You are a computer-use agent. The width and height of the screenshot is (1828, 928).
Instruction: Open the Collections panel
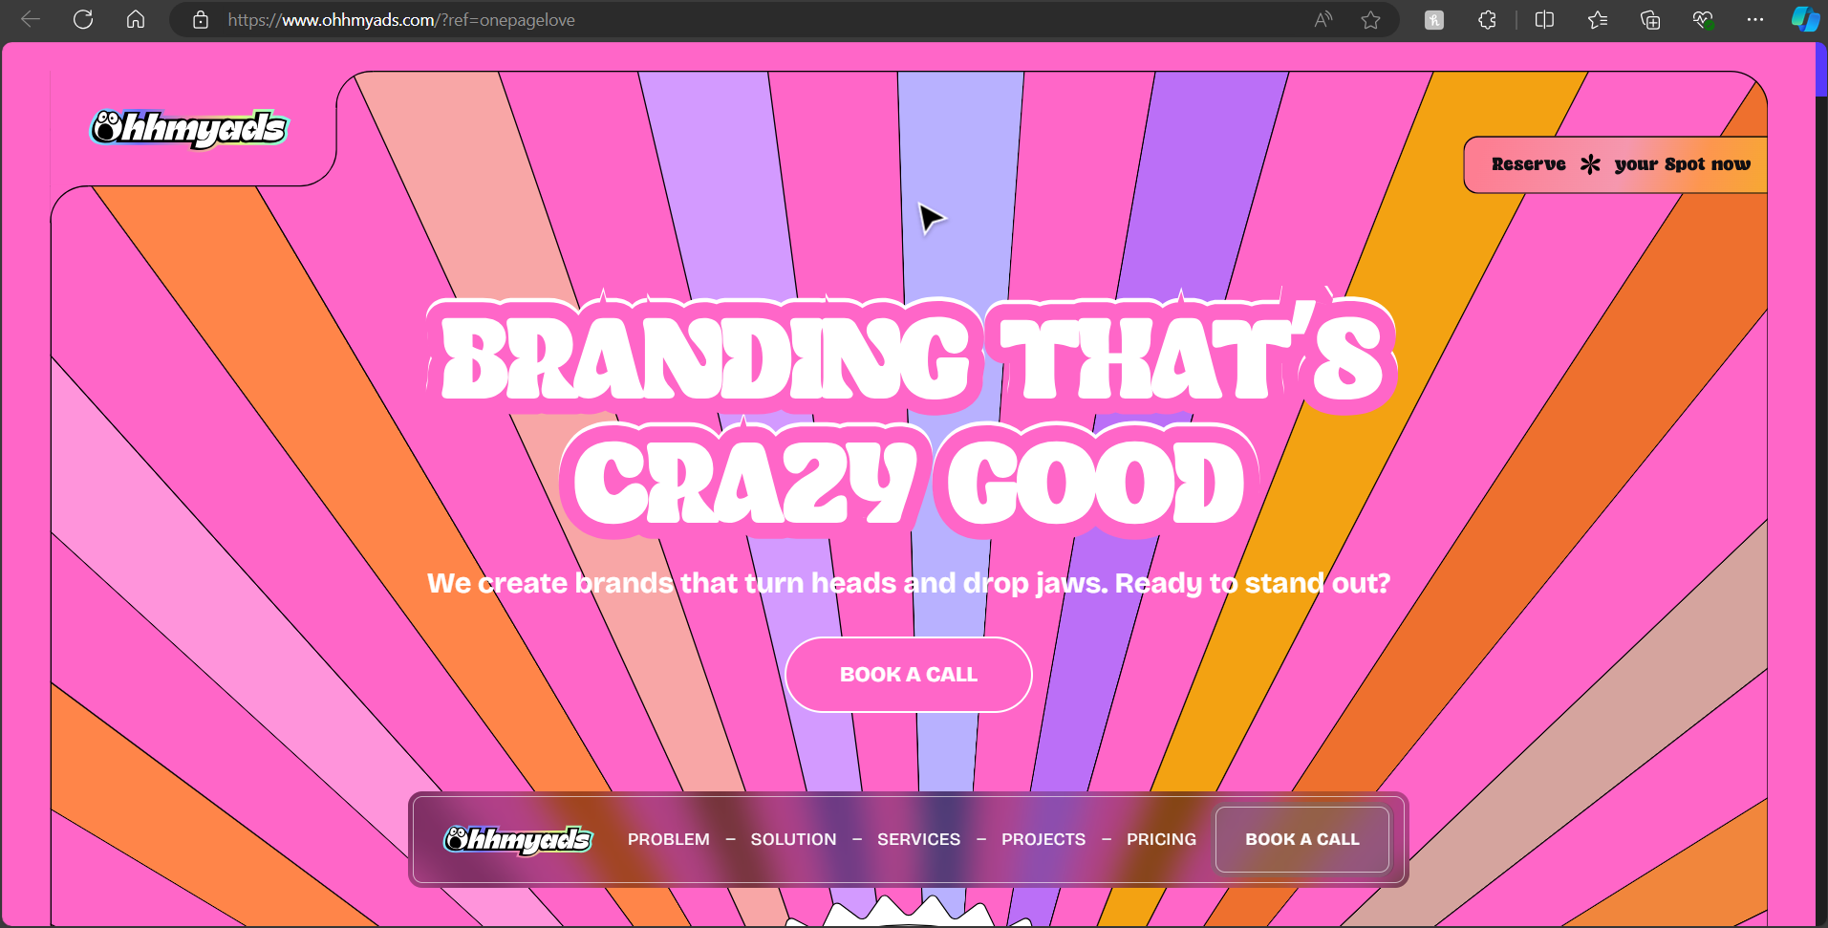point(1650,20)
